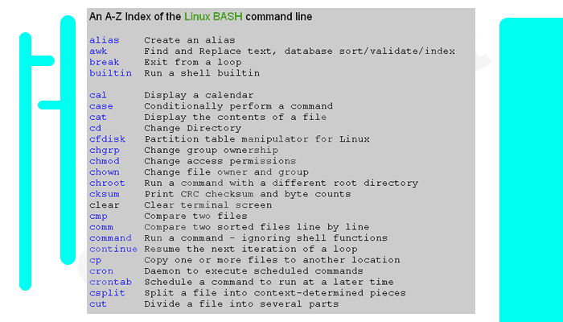Open the chown command page
Image resolution: width=563 pixels, height=322 pixels.
coord(104,172)
